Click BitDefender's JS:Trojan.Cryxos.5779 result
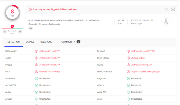 tap(49, 51)
